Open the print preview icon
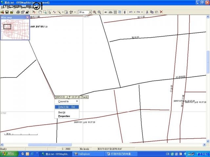210x157 pixels. pyautogui.click(x=23, y=12)
